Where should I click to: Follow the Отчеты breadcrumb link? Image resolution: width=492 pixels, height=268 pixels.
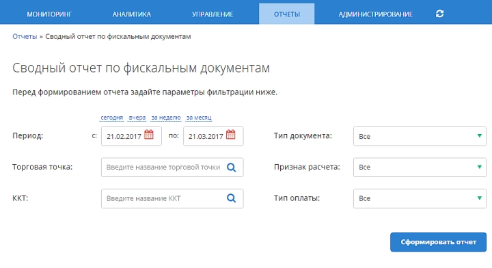[x=25, y=36]
